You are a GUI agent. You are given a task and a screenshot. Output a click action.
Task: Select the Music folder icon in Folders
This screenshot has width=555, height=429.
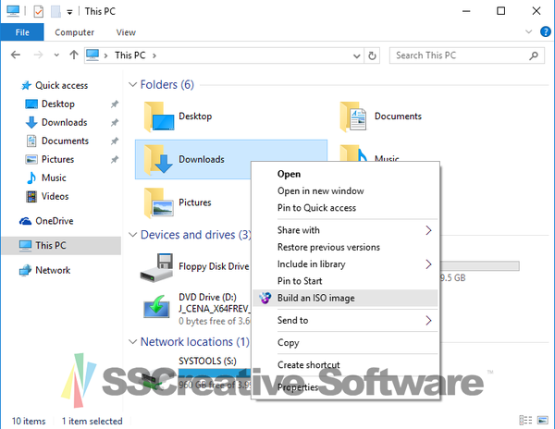pyautogui.click(x=353, y=153)
